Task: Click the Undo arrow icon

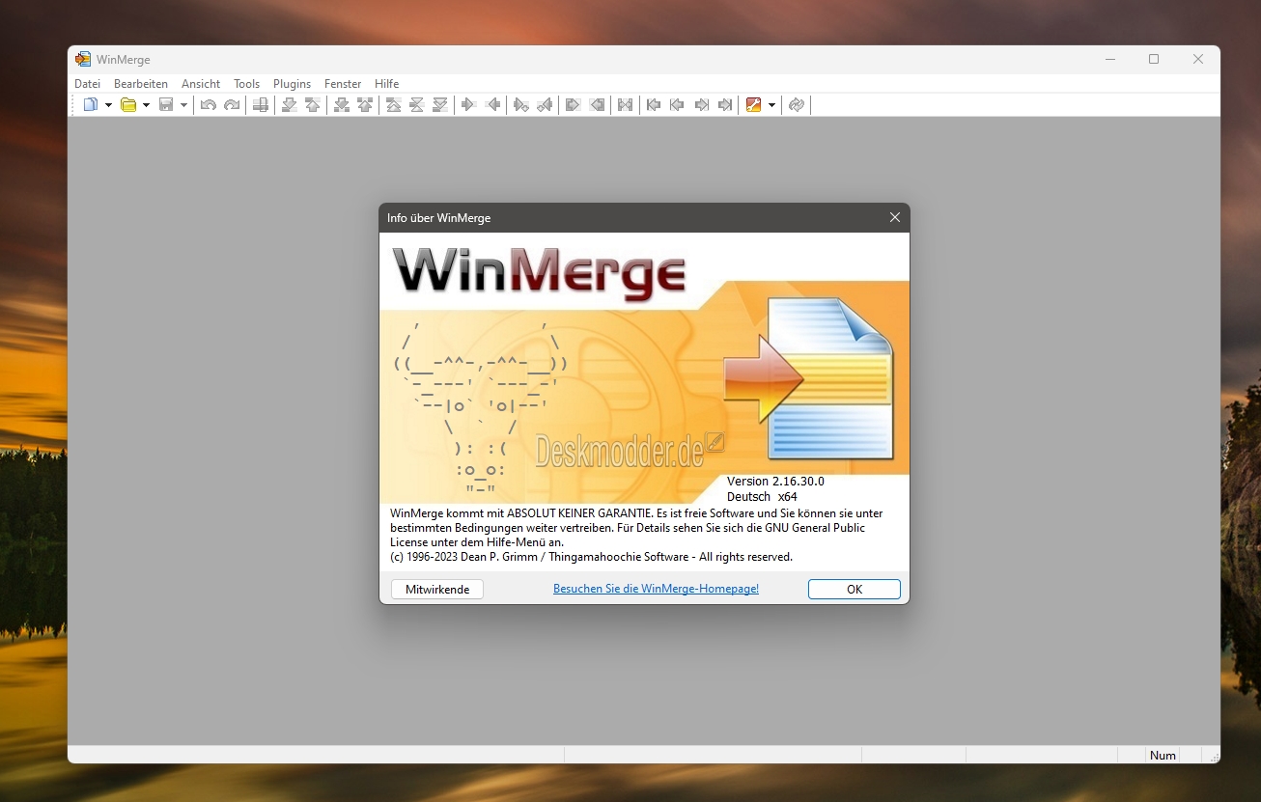Action: click(208, 104)
